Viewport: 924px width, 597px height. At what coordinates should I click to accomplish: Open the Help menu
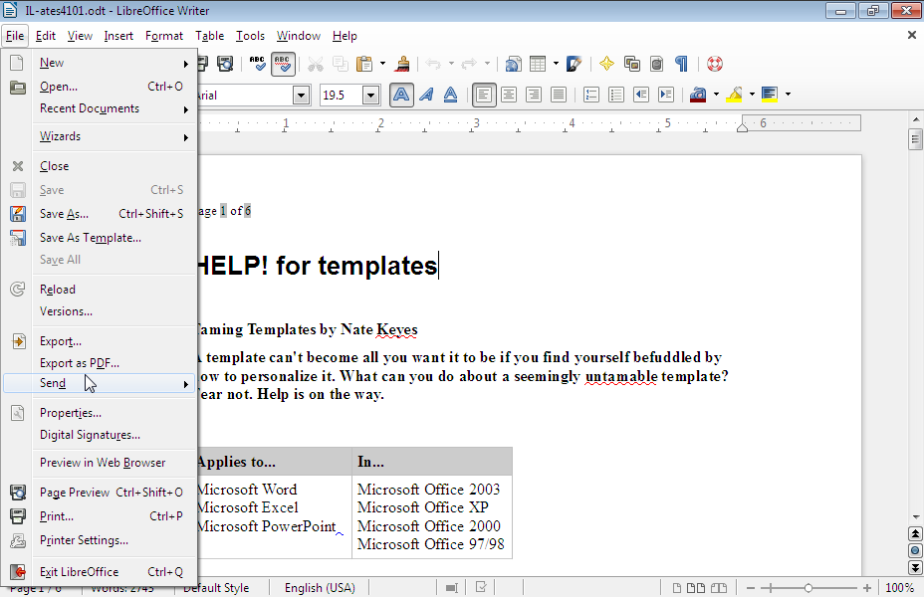pyautogui.click(x=345, y=36)
